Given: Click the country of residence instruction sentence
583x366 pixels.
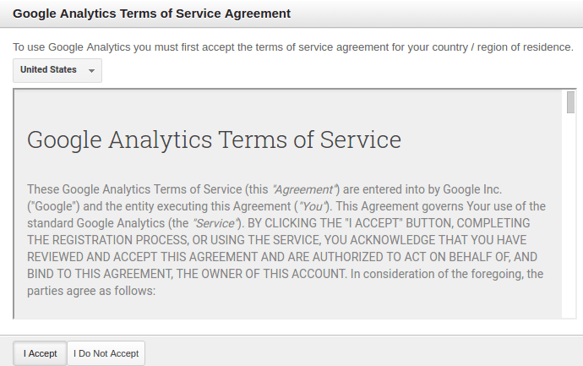Looking at the screenshot, I should click(x=293, y=47).
